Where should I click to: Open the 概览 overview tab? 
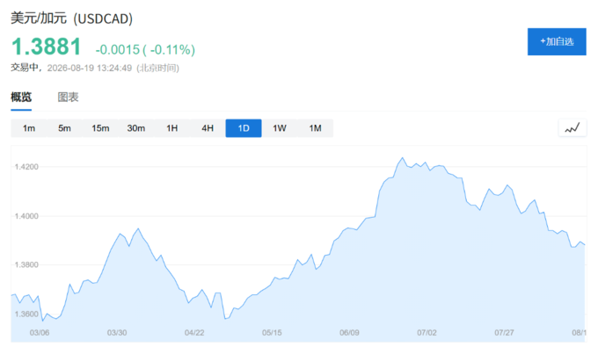point(21,98)
